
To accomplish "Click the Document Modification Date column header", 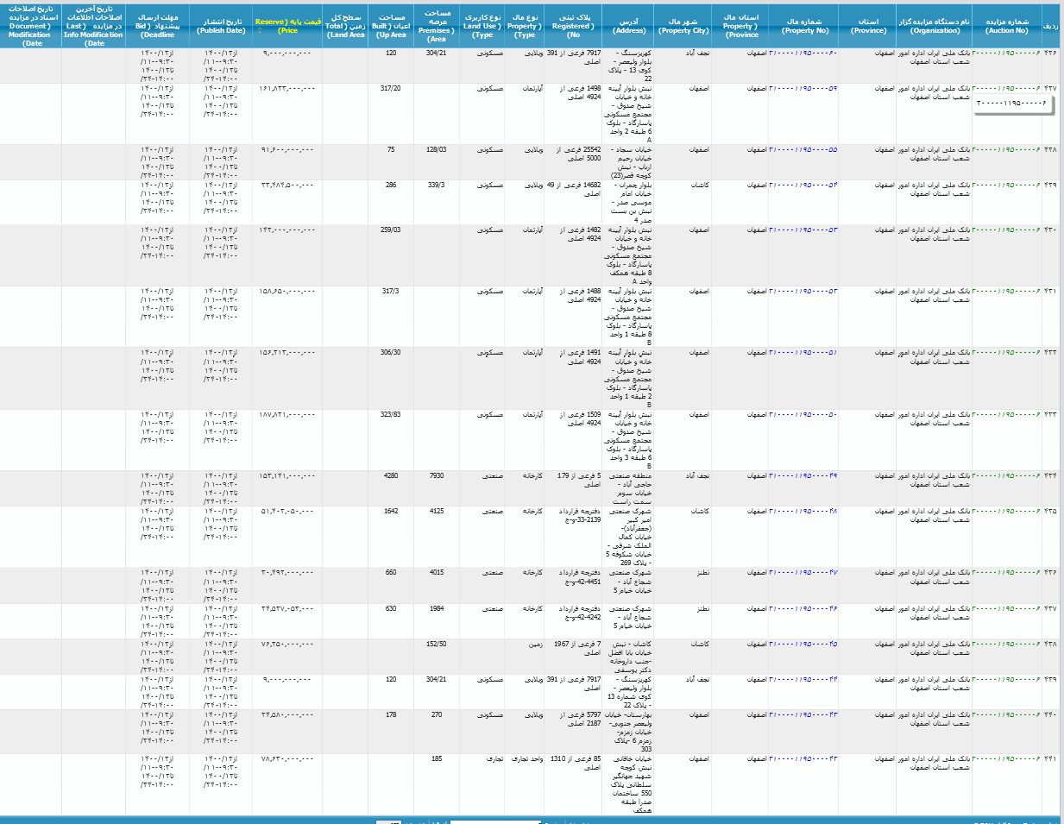I will [x=30, y=26].
